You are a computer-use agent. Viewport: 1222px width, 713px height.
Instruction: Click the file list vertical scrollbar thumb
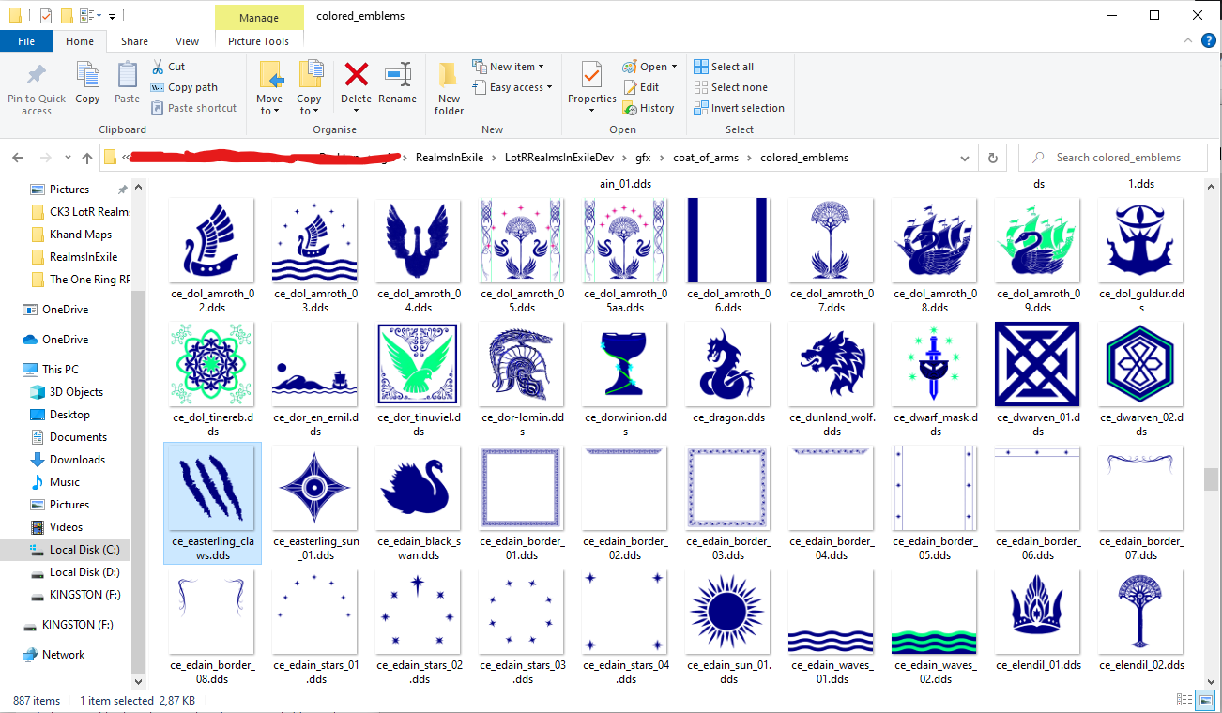click(x=1213, y=479)
